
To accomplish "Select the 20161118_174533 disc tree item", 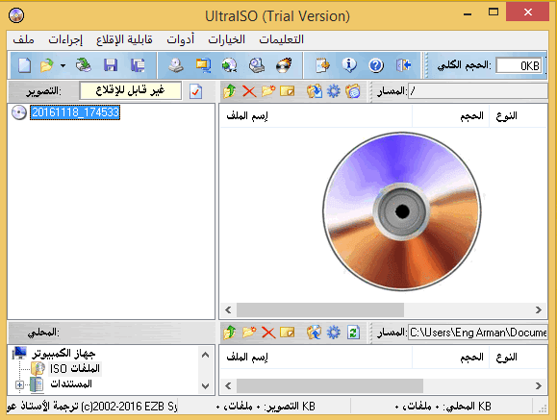I will [x=75, y=112].
